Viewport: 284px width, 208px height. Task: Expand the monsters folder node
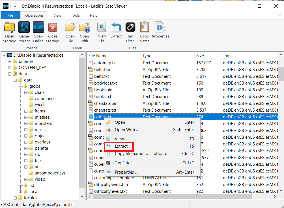tap(26, 123)
